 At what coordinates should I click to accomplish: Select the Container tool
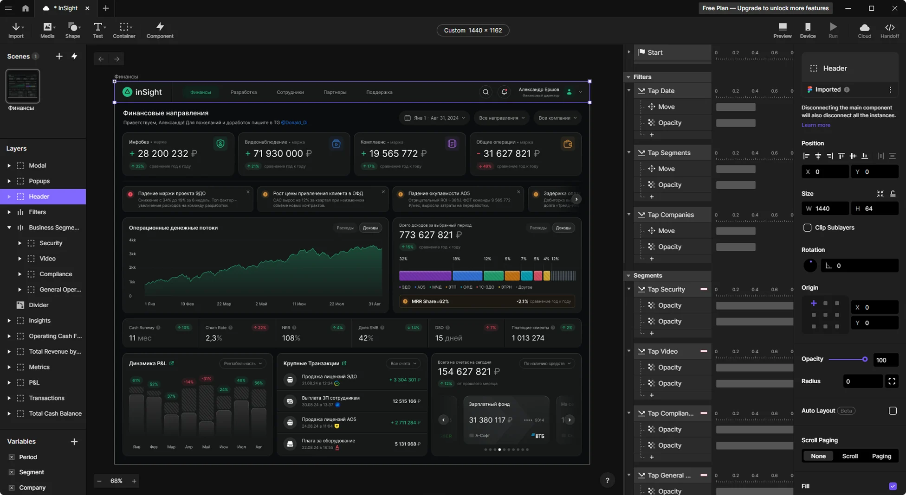coord(124,30)
